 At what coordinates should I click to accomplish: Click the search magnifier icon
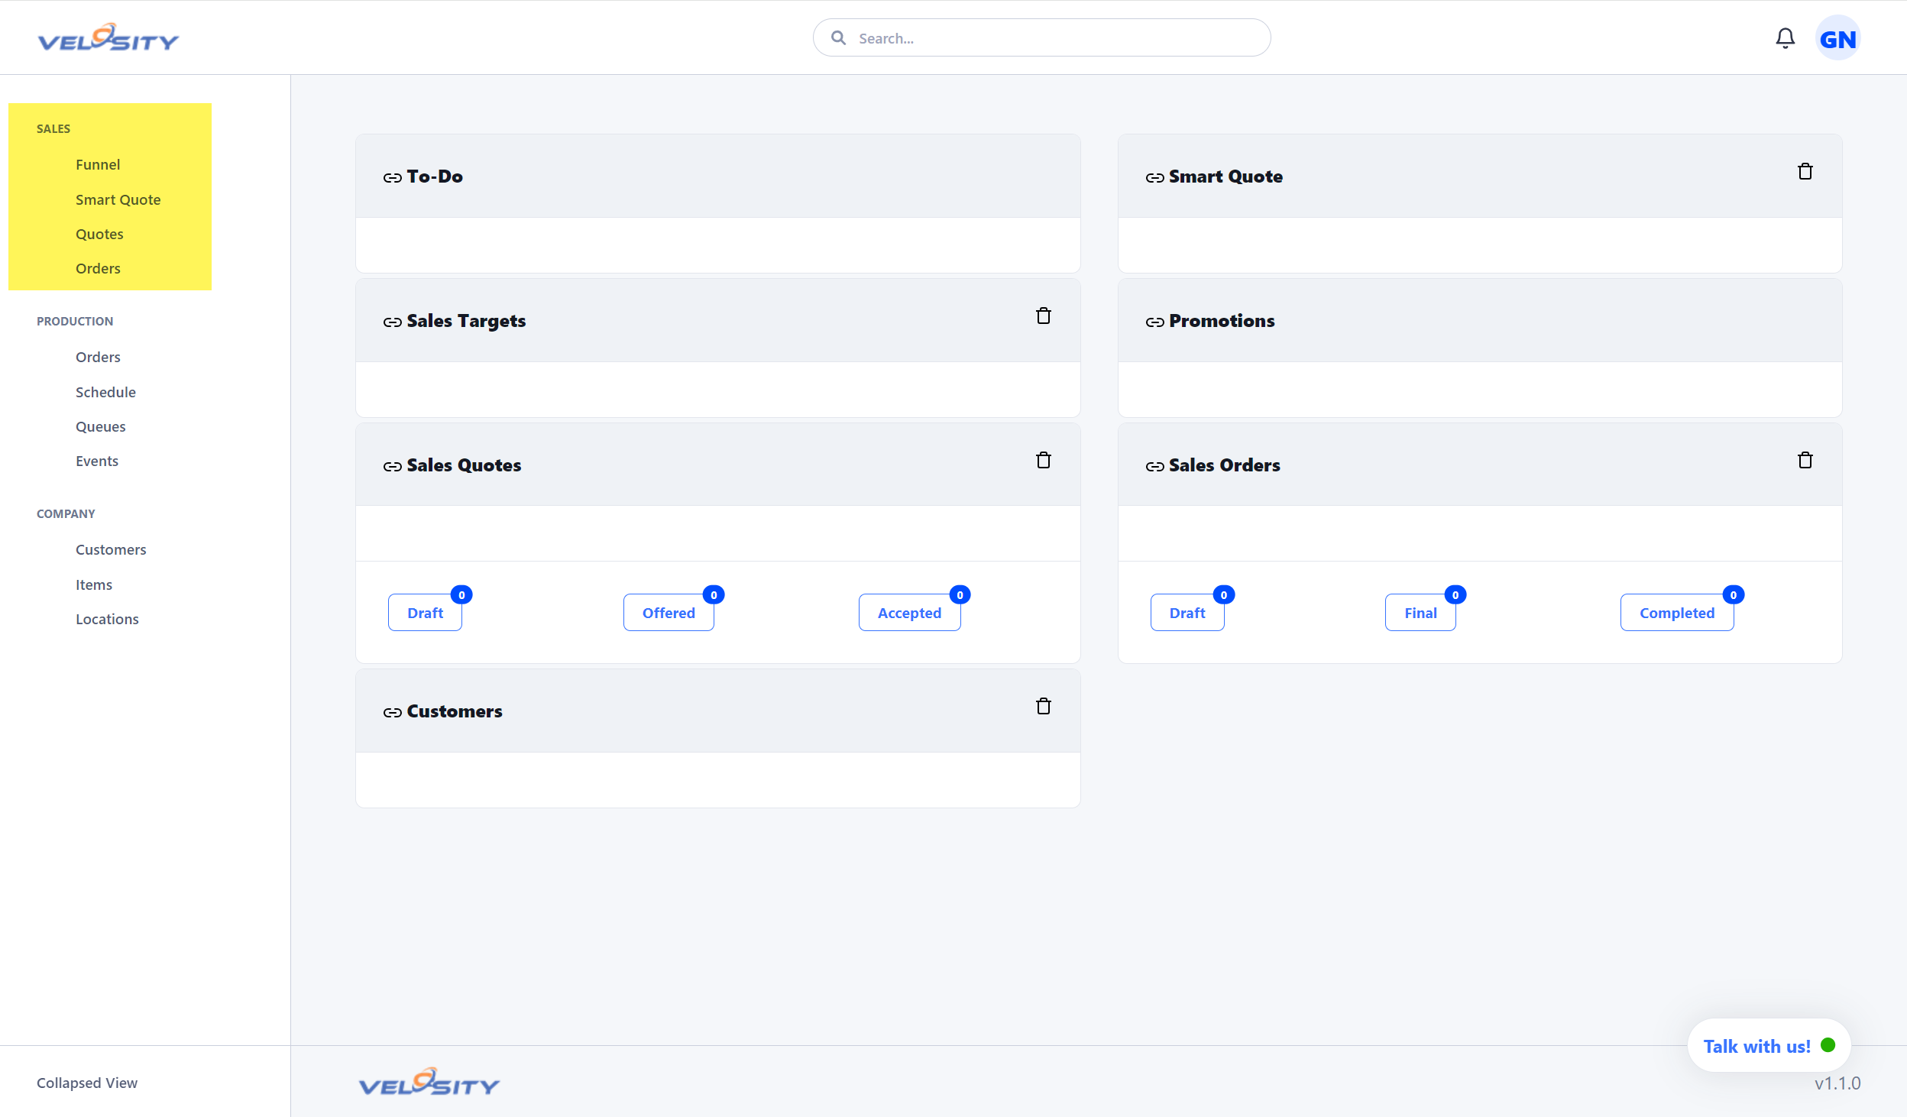(x=838, y=37)
